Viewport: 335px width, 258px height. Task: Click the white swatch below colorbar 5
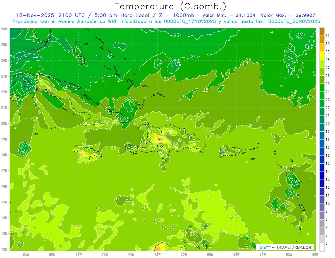click(x=322, y=247)
